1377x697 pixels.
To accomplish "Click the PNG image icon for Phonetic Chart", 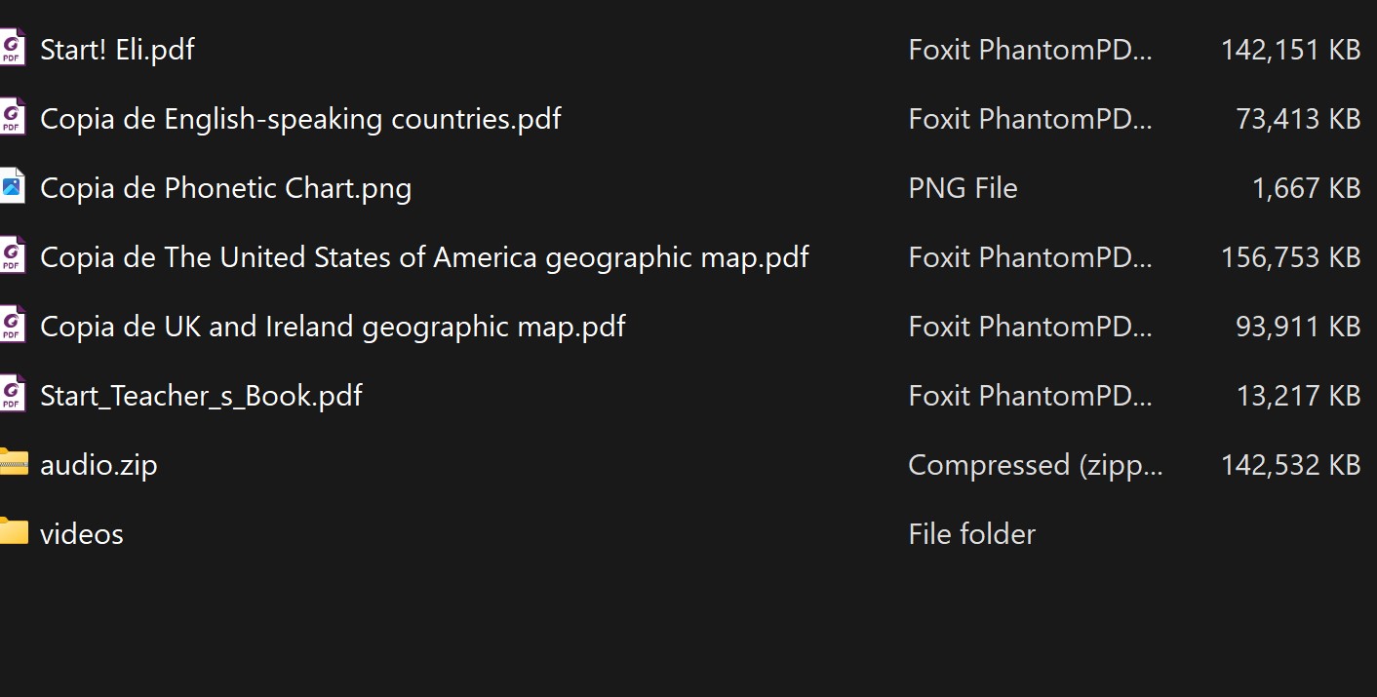I will pos(12,187).
